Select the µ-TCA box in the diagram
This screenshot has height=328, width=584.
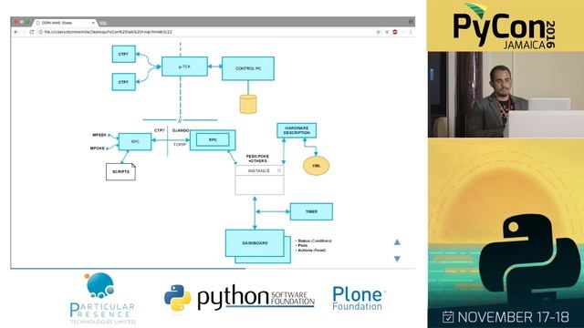[x=184, y=67]
